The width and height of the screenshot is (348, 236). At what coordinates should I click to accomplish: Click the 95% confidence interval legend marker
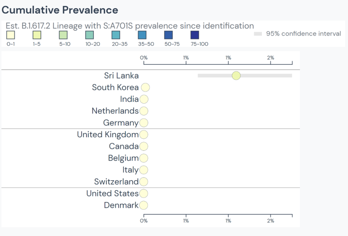click(258, 34)
